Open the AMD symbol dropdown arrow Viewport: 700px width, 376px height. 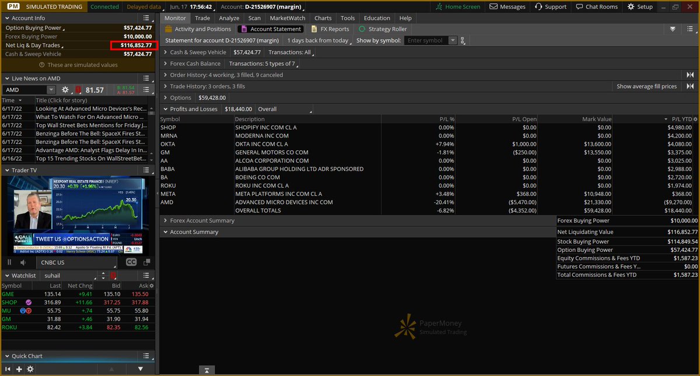51,90
